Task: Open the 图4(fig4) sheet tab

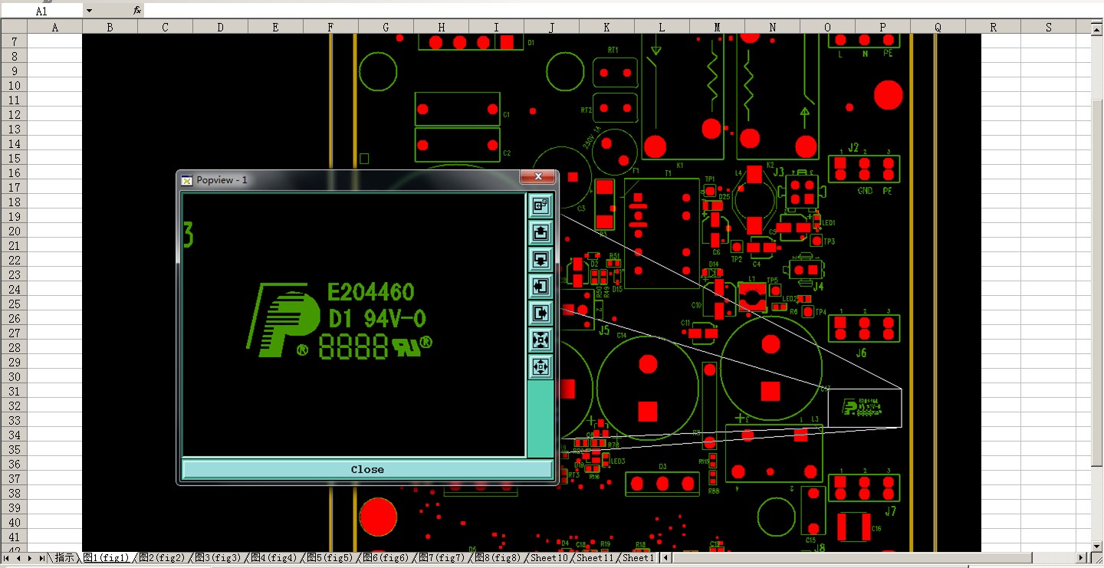Action: [x=274, y=558]
